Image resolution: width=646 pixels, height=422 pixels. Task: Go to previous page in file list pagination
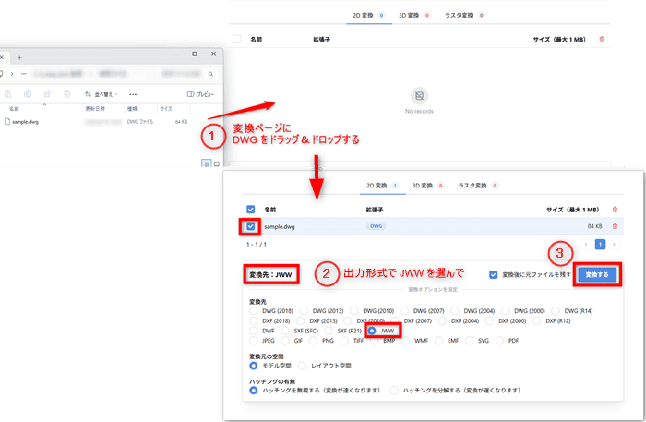pos(586,245)
